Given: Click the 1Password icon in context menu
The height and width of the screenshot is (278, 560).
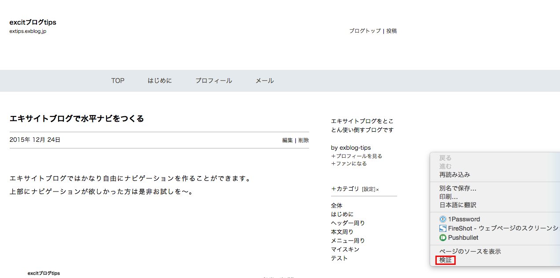Looking at the screenshot, I should tap(443, 219).
